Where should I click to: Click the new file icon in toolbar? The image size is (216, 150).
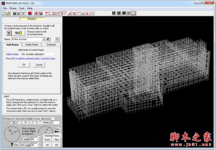click(4, 13)
